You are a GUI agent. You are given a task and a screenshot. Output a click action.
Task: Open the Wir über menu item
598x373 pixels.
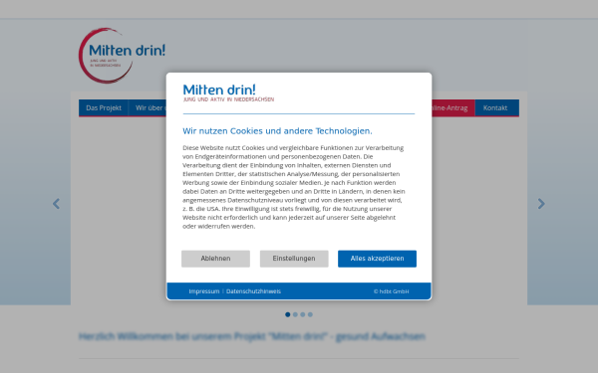148,108
